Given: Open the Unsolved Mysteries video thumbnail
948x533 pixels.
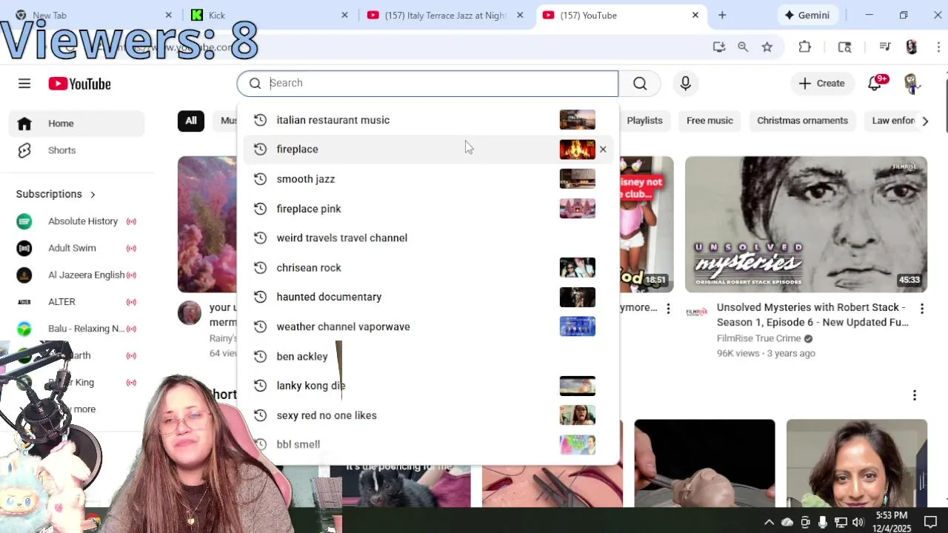Looking at the screenshot, I should pyautogui.click(x=806, y=224).
